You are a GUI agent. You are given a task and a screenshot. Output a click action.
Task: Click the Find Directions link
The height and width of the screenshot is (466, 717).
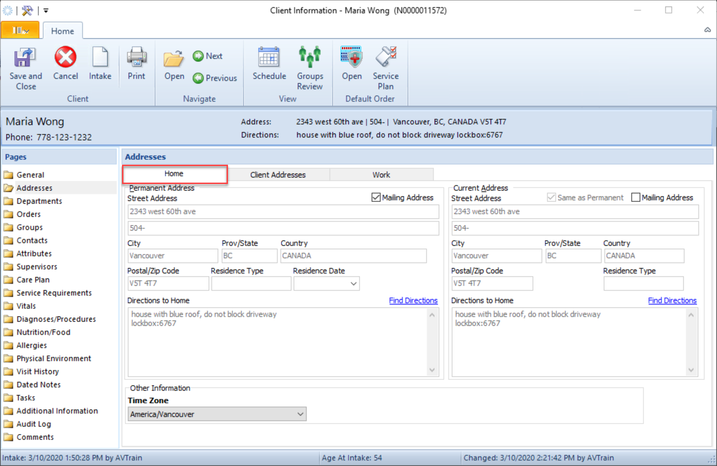[413, 300]
